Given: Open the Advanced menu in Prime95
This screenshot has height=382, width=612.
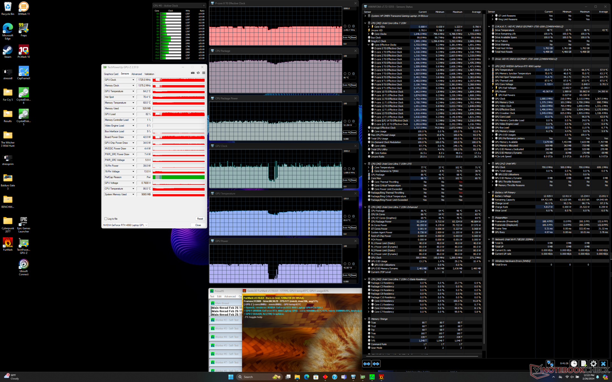Looking at the screenshot, I should pos(230,296).
